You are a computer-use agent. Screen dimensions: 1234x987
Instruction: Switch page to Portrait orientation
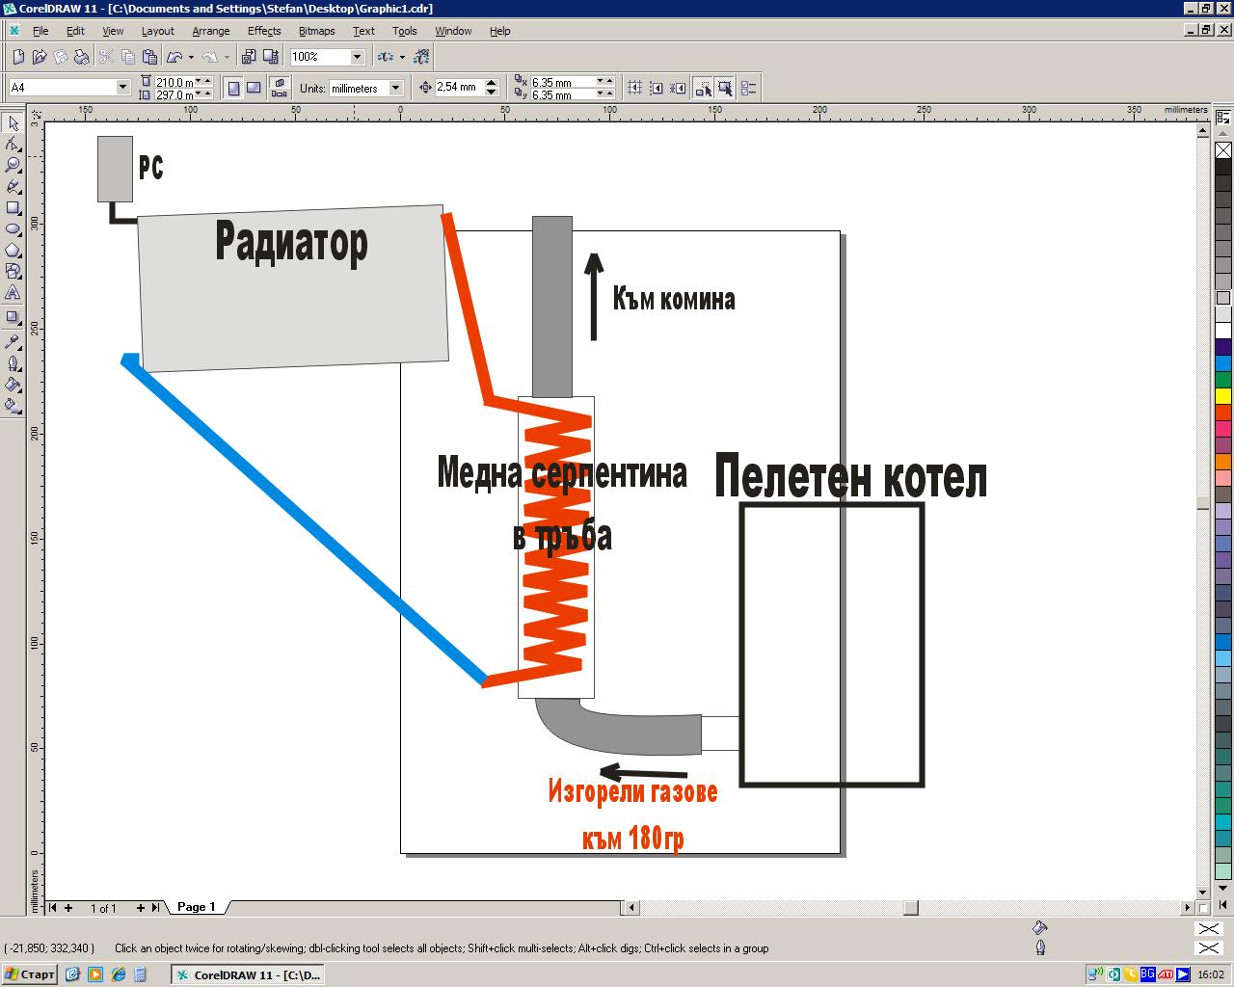(x=233, y=88)
